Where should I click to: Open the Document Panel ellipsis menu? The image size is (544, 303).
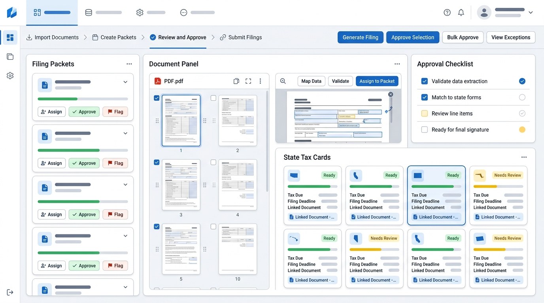(397, 64)
